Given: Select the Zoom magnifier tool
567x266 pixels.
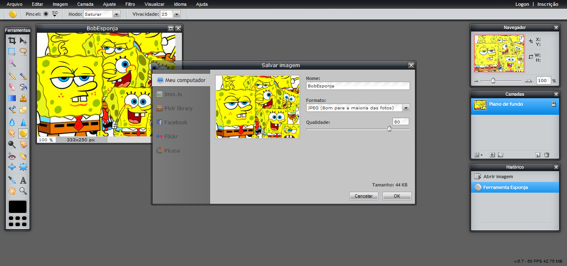Looking at the screenshot, I should [x=23, y=191].
